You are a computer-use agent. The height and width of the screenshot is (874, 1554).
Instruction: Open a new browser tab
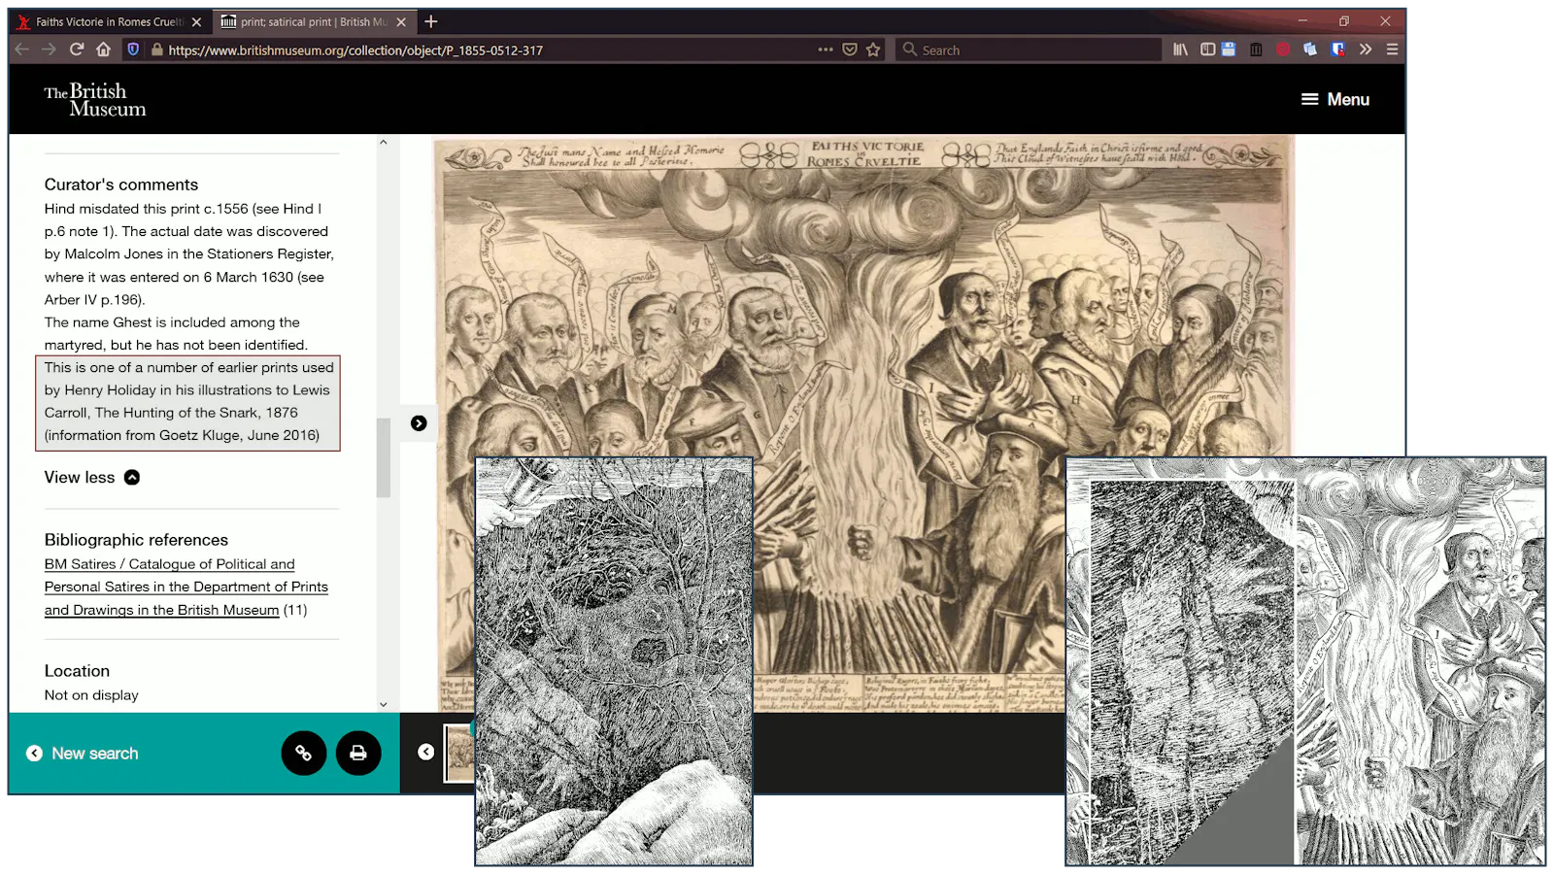click(x=431, y=21)
